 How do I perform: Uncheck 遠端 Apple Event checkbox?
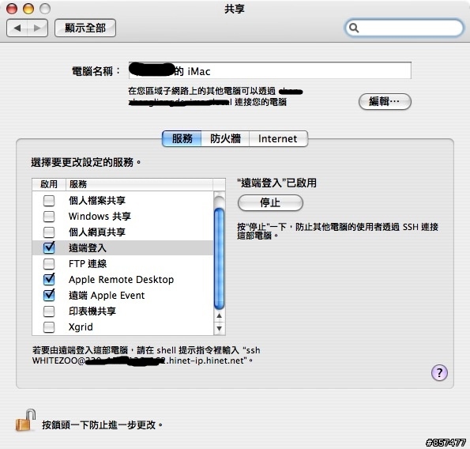(49, 295)
